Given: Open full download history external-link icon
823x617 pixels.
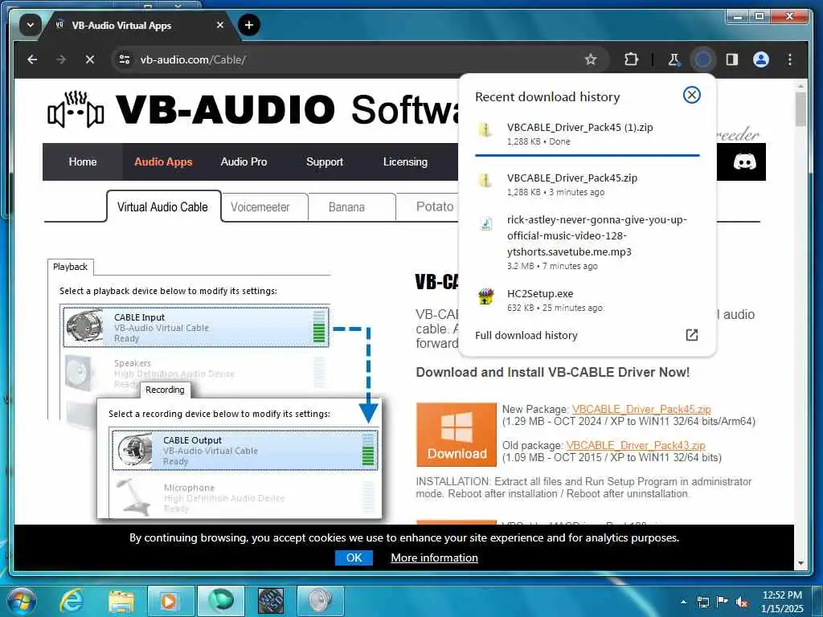Looking at the screenshot, I should pyautogui.click(x=692, y=335).
